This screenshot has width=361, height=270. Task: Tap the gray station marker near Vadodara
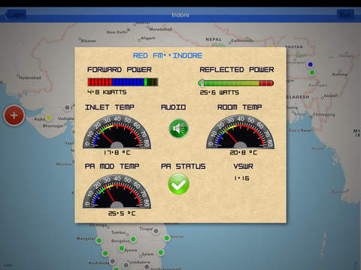point(67,108)
